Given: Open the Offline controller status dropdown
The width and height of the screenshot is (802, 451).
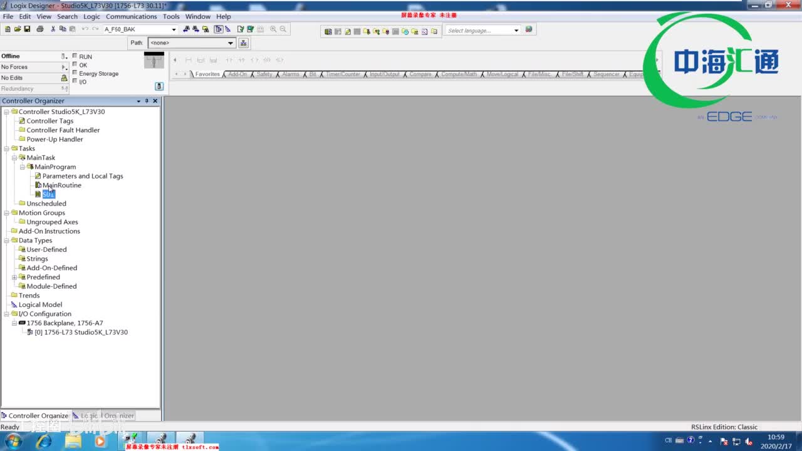Looking at the screenshot, I should [x=64, y=56].
